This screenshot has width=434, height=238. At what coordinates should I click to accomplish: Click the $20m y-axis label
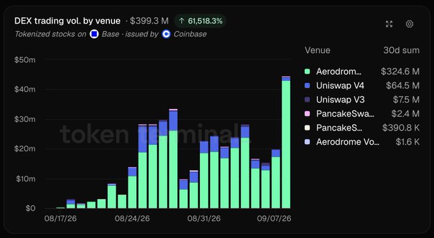(25, 149)
